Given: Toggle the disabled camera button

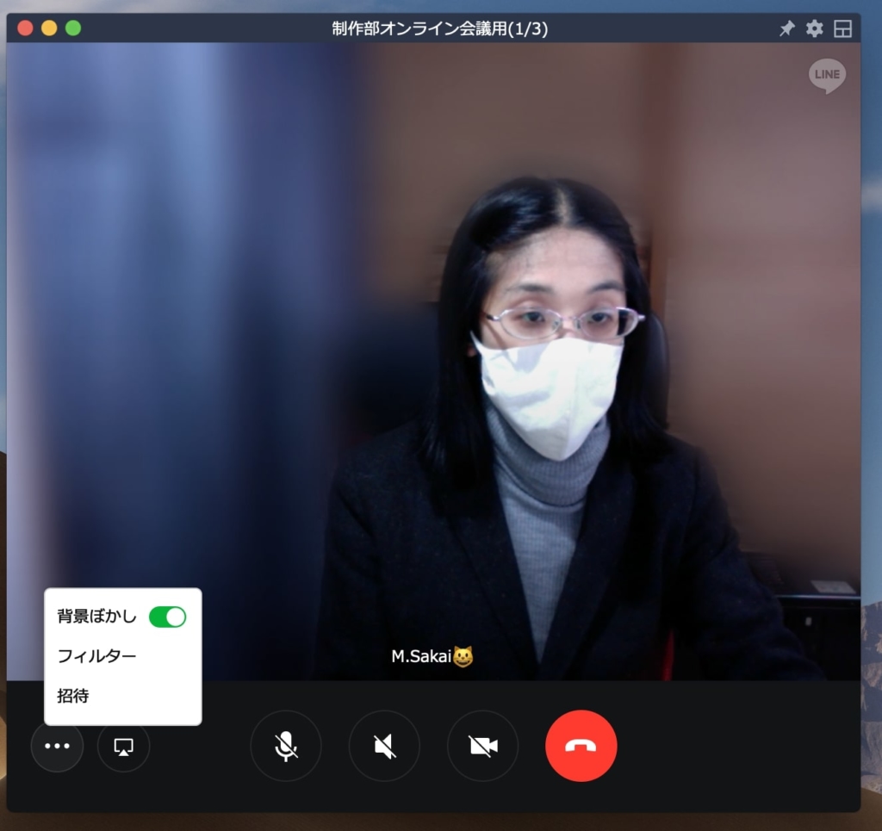Looking at the screenshot, I should pyautogui.click(x=482, y=746).
